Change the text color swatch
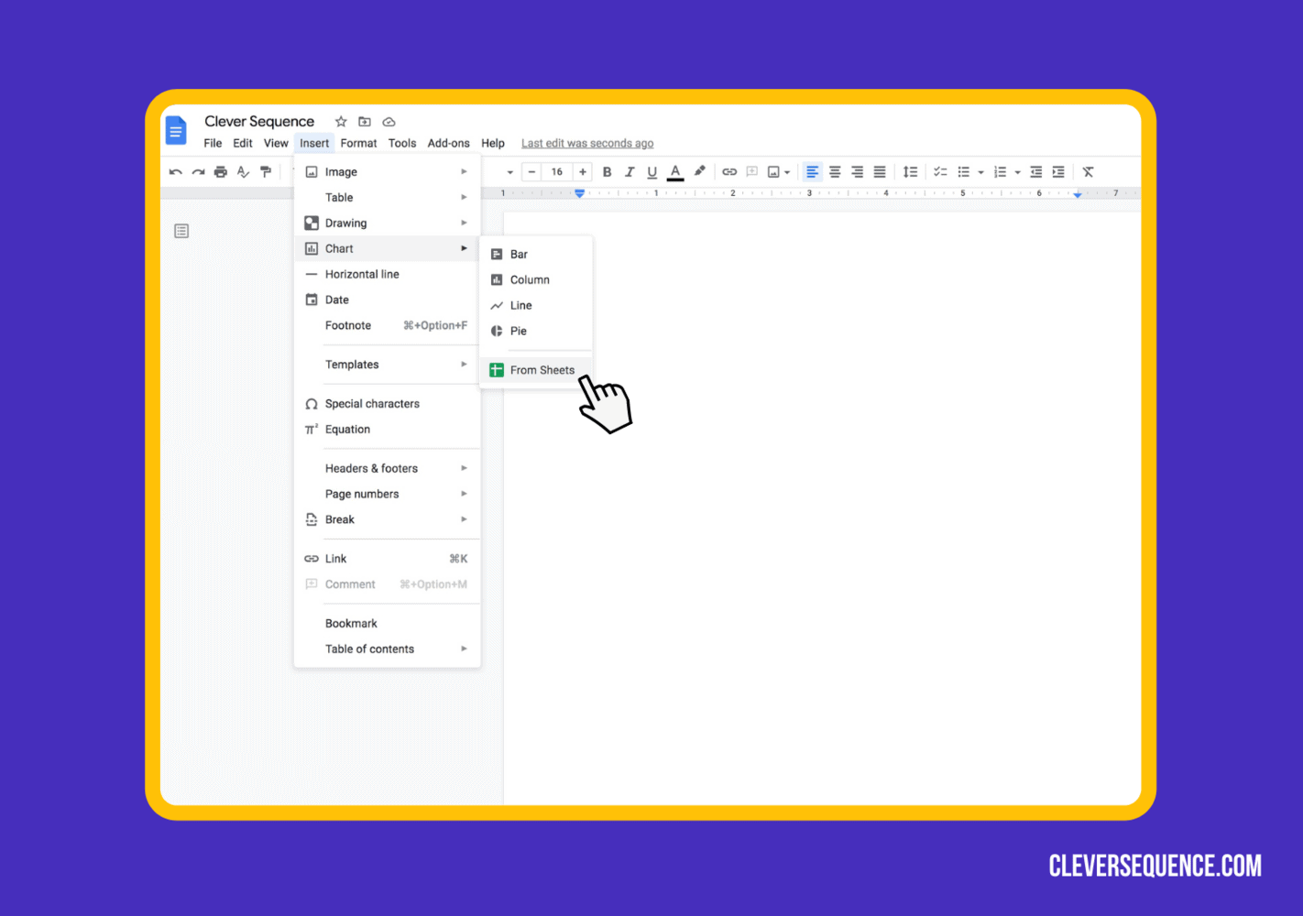Image resolution: width=1303 pixels, height=916 pixels. (675, 171)
